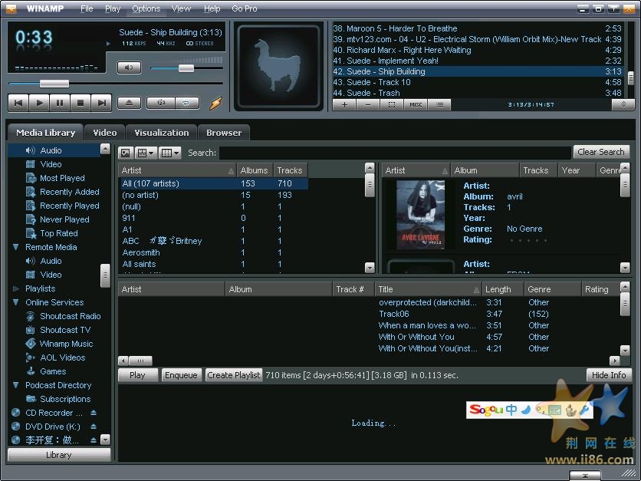Viewport: 641px width, 481px height.
Task: Click the Create Playlist button
Action: 233,375
